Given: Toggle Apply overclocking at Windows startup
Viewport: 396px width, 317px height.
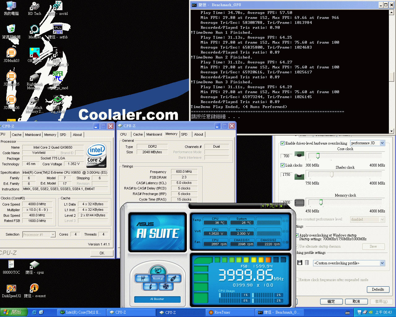Looking at the screenshot, I should 297,235.
